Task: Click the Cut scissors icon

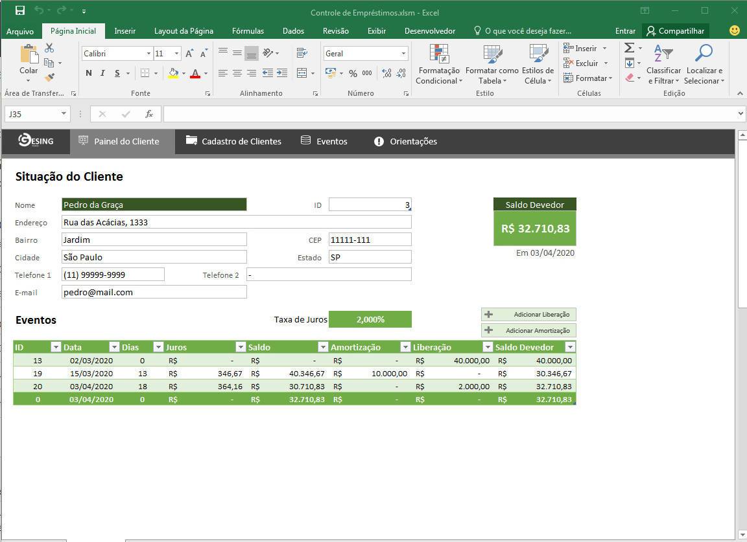Action: [49, 49]
